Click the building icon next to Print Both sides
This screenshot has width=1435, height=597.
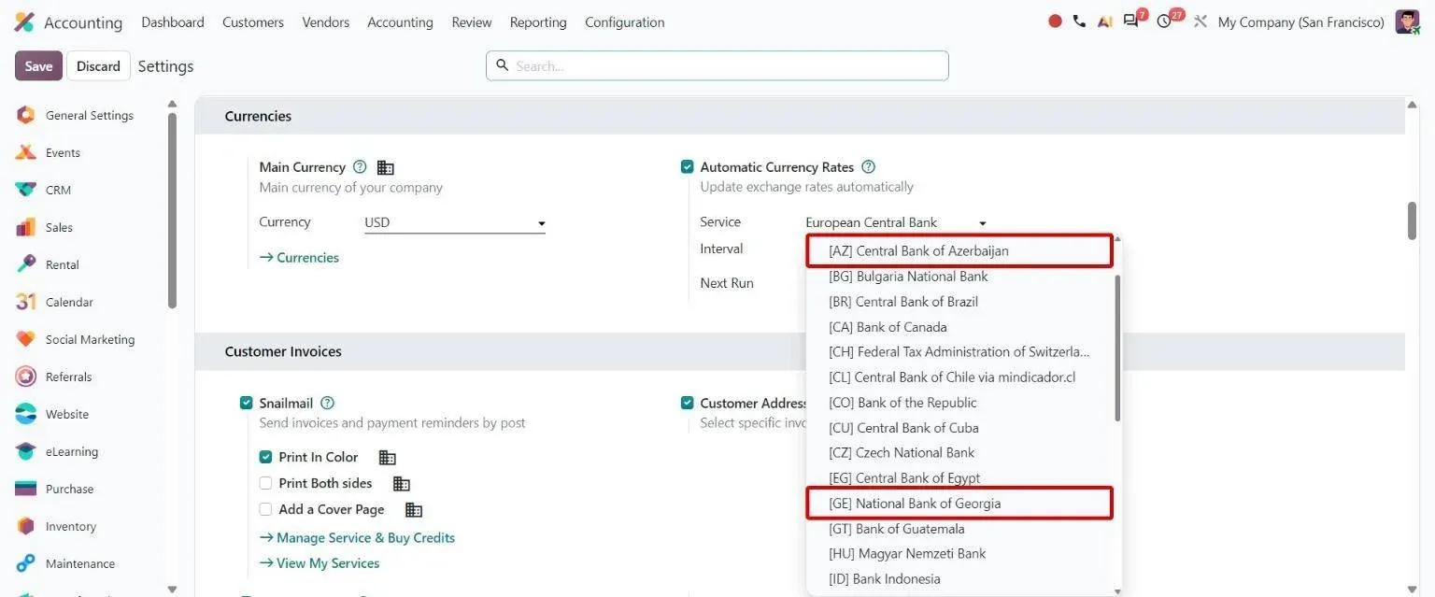tap(401, 484)
